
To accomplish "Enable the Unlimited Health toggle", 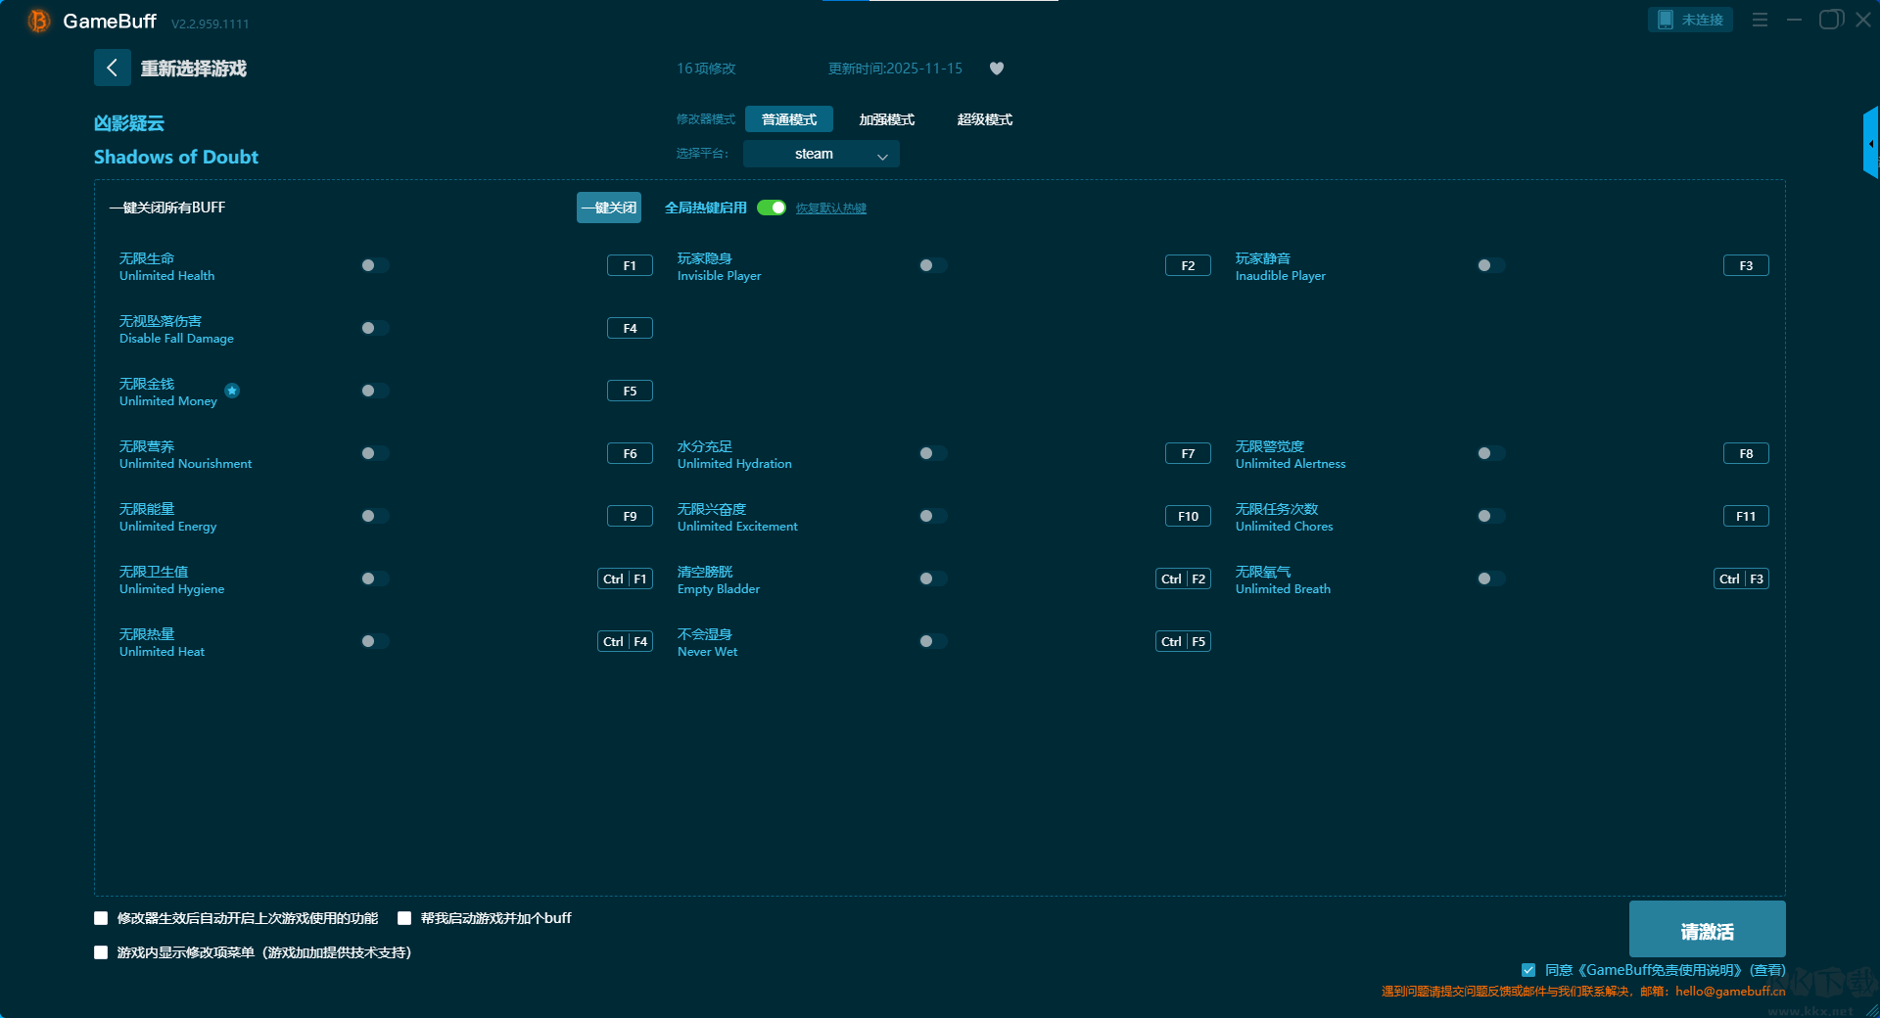I will (x=375, y=265).
